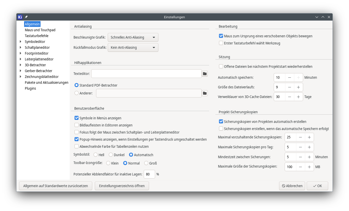
Task: Increase Größe des Dateiverlaufs with plus button
Action: (x=298, y=87)
